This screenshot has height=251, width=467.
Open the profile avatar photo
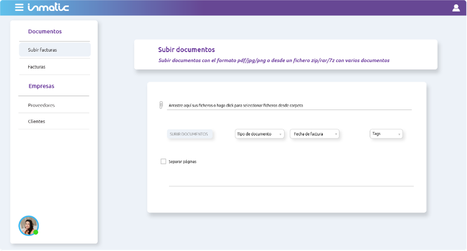(x=28, y=225)
